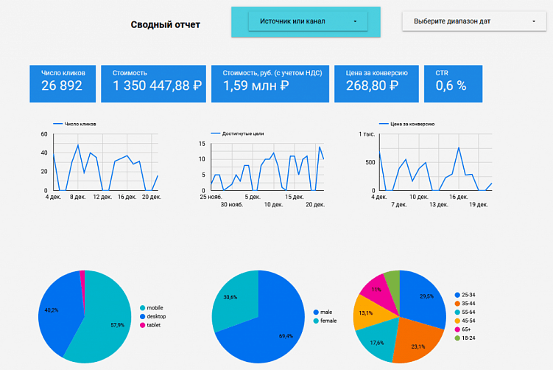Click the 35-44 age legend dot
The image size is (553, 370).
(x=457, y=304)
